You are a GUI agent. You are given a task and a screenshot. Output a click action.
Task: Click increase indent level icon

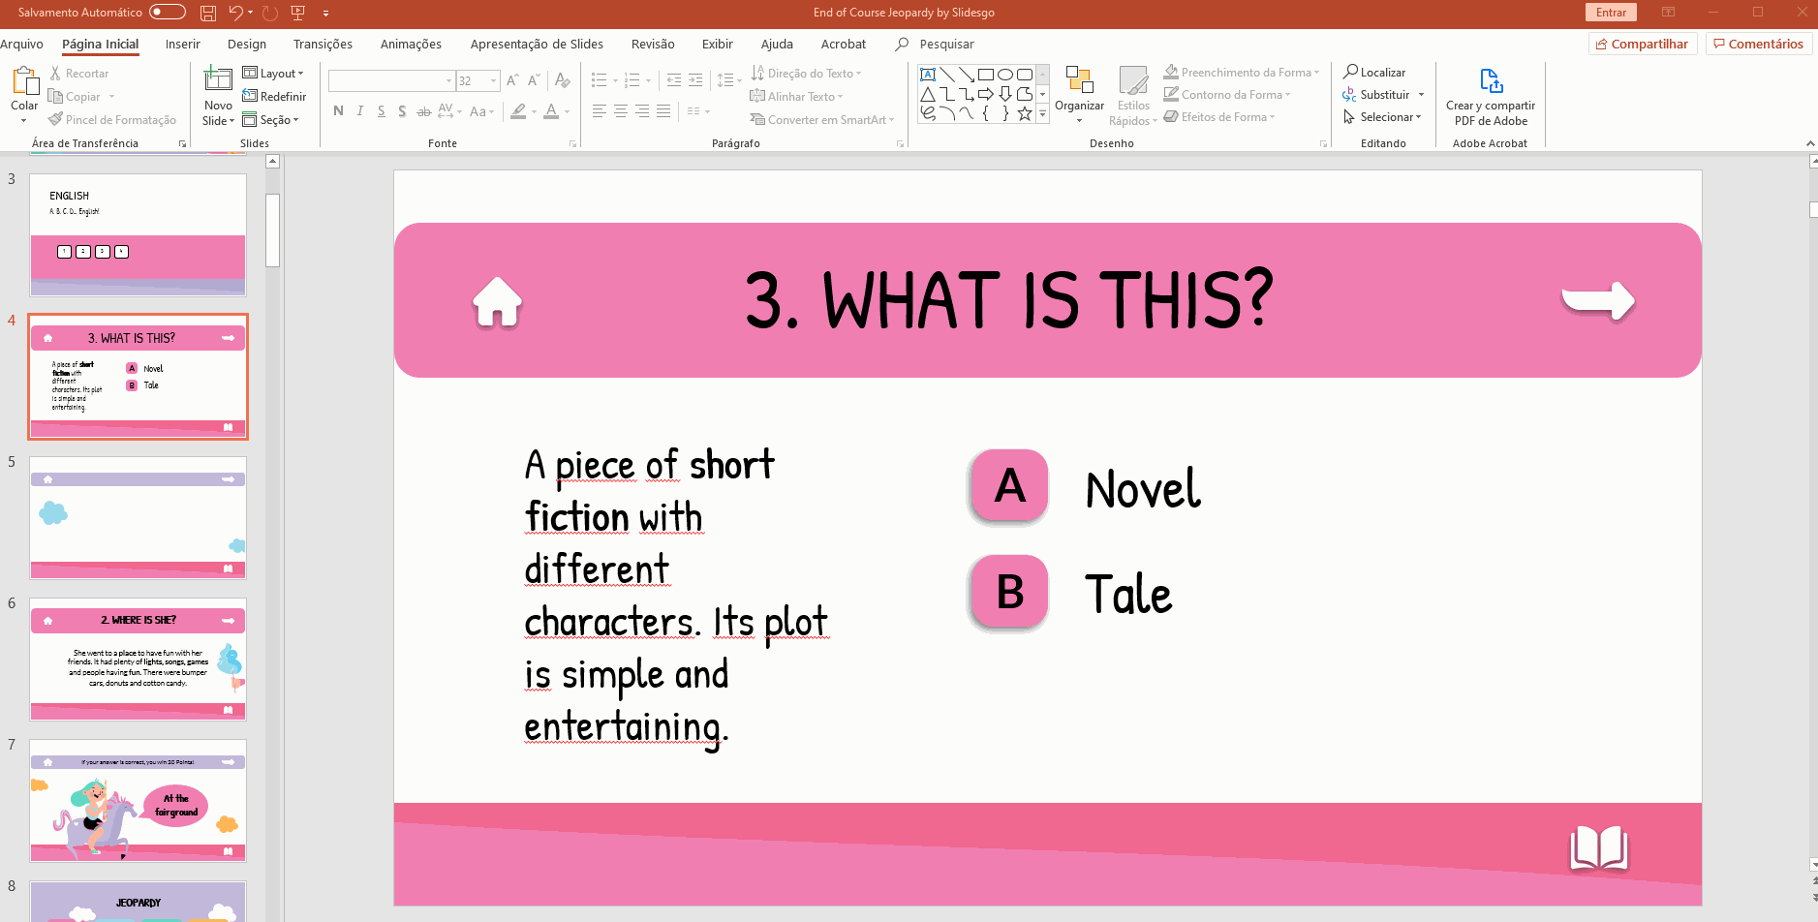695,80
